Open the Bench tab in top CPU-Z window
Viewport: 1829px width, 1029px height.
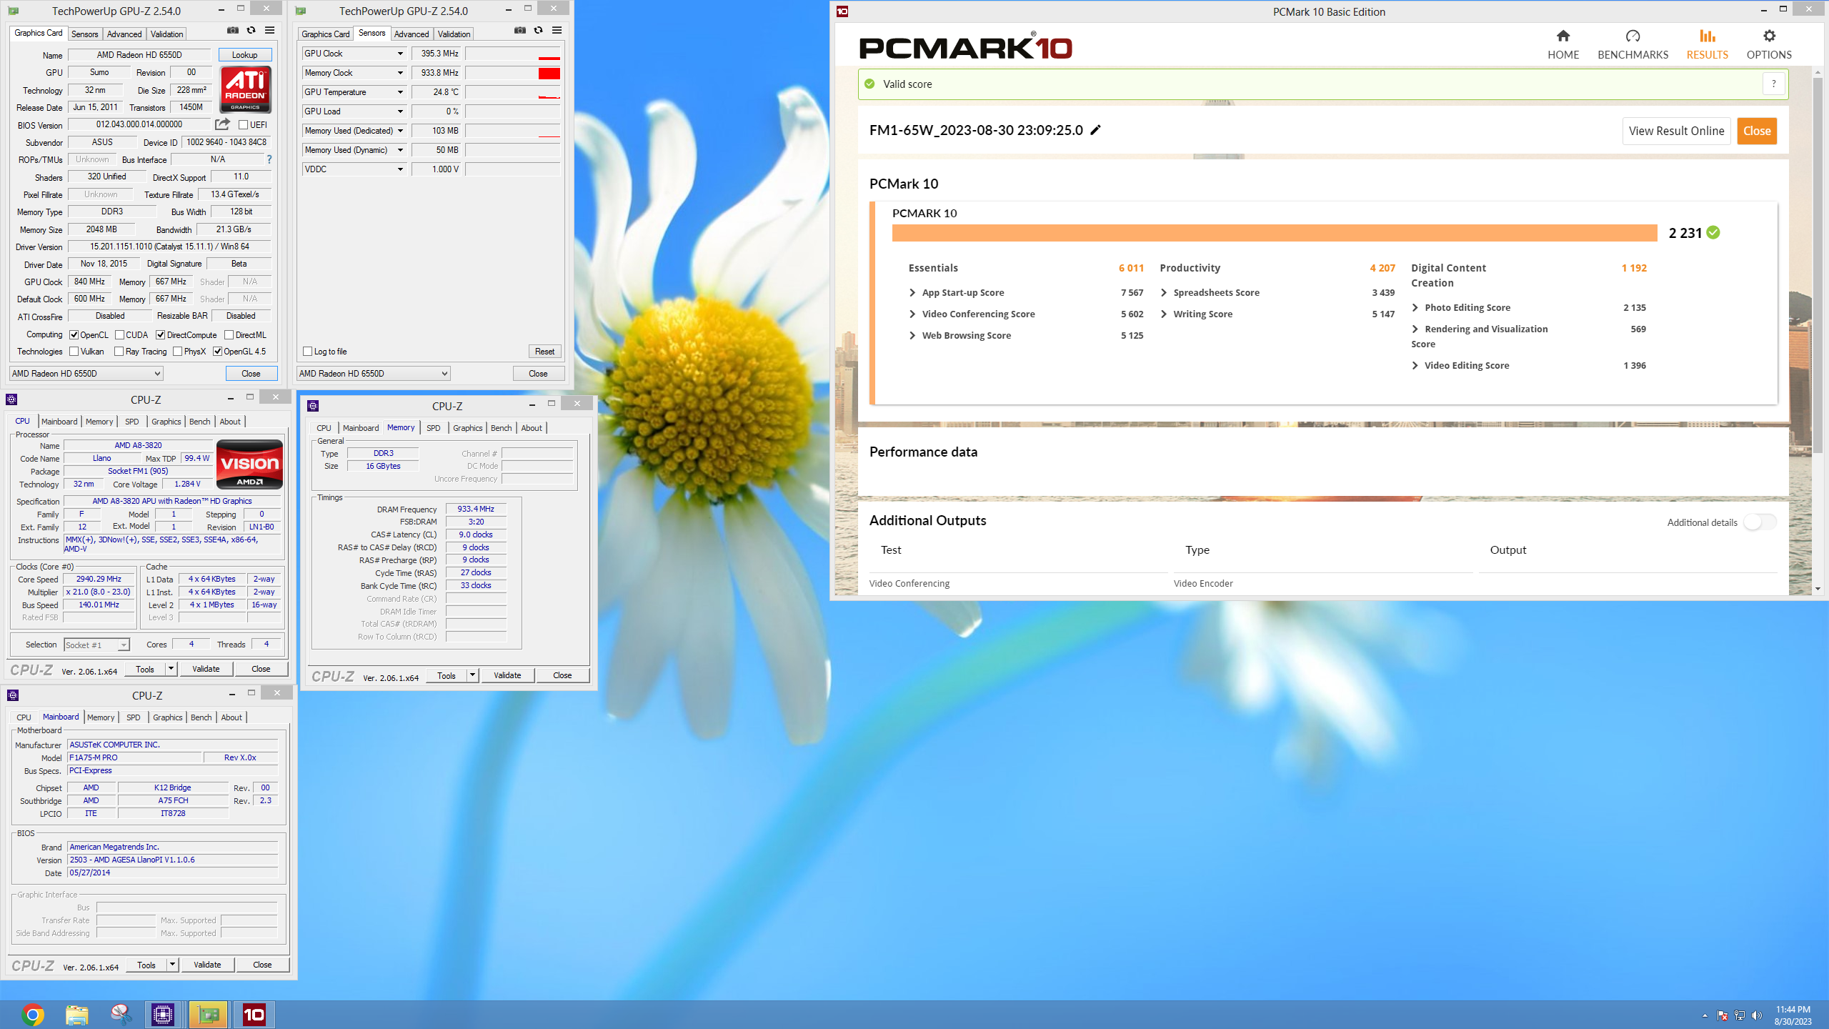pos(199,422)
